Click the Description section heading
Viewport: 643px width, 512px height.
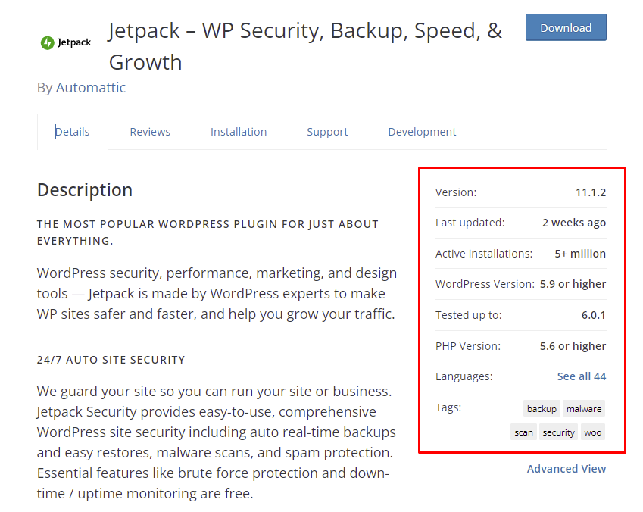tap(84, 189)
